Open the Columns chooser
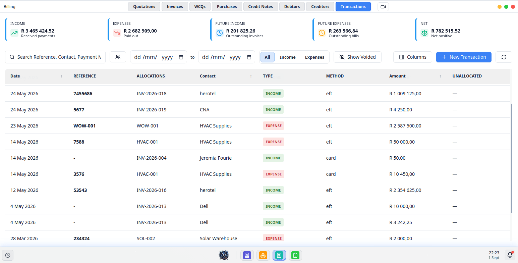Viewport: 518px width, 263px height. [x=413, y=57]
